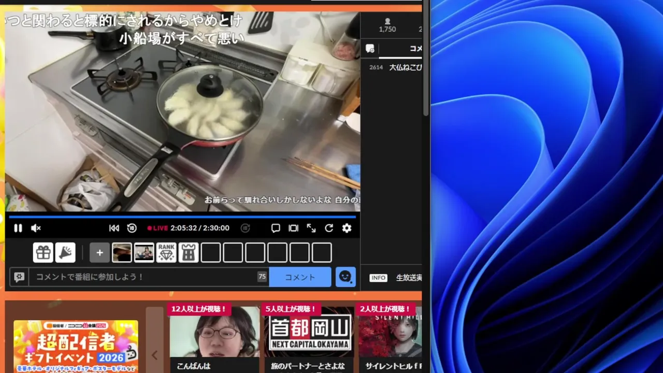Click the first empty slot after the tower icon
The width and height of the screenshot is (663, 373).
(x=211, y=253)
